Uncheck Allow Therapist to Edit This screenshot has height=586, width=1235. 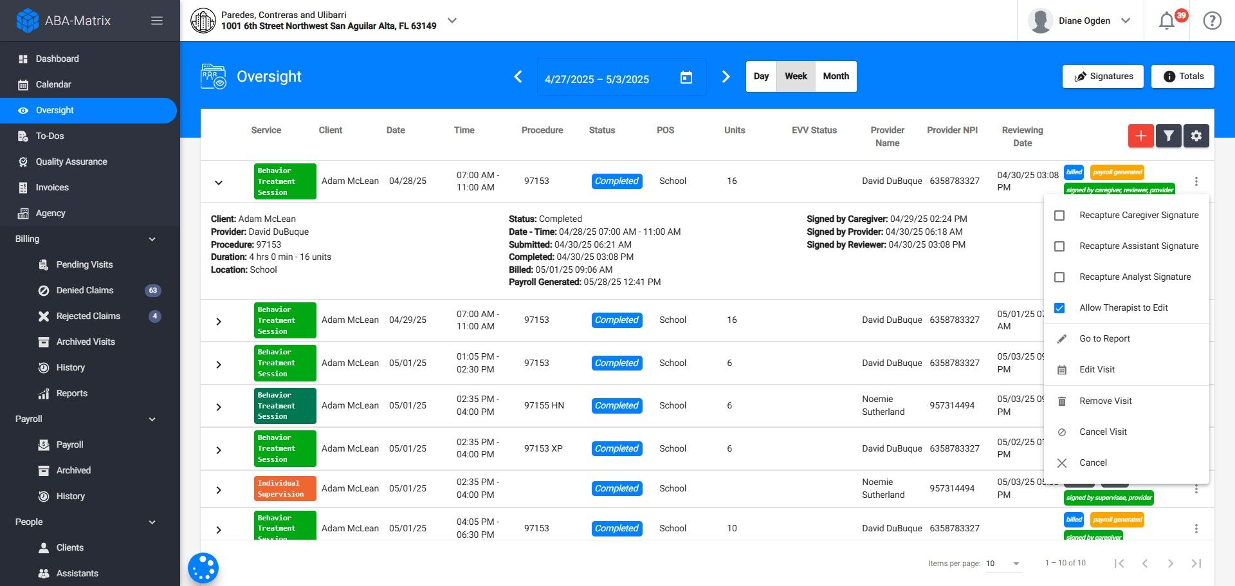click(1059, 308)
